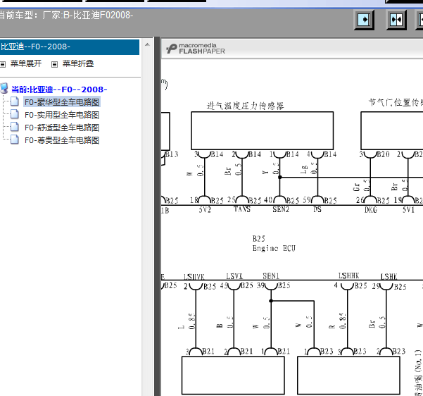Click the document icon beside F0-尊贵型全车电路图
Viewport: 423px width, 396px height.
point(15,140)
